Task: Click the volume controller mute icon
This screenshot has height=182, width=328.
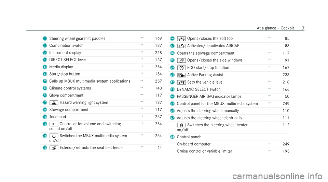Action: [54, 124]
